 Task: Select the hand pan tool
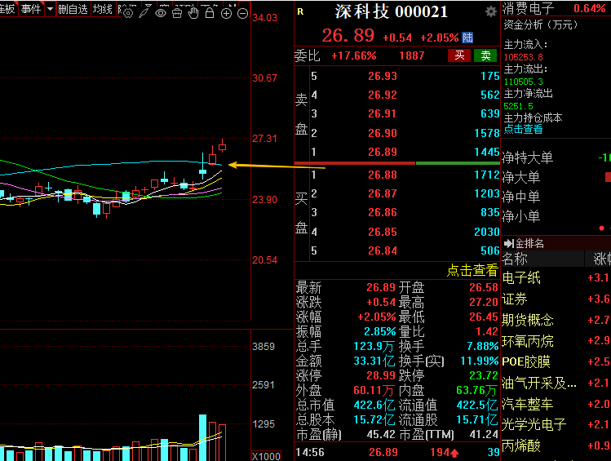tap(193, 13)
